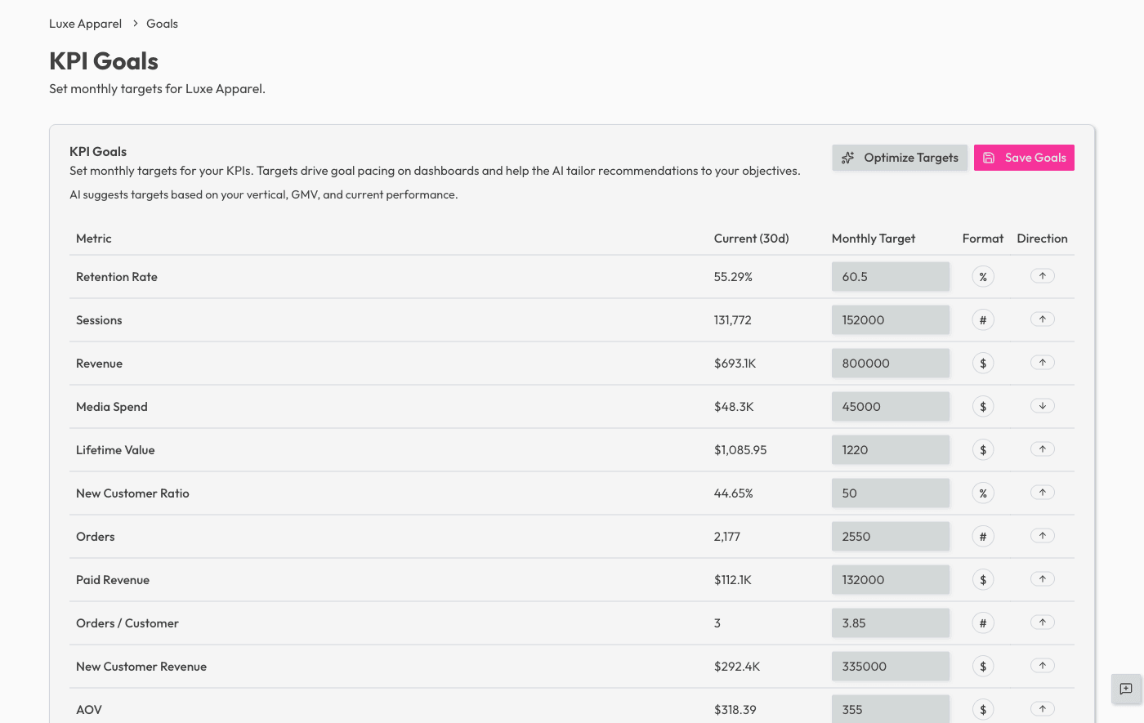Click the sparkle icon on Optimize Targets

point(848,158)
